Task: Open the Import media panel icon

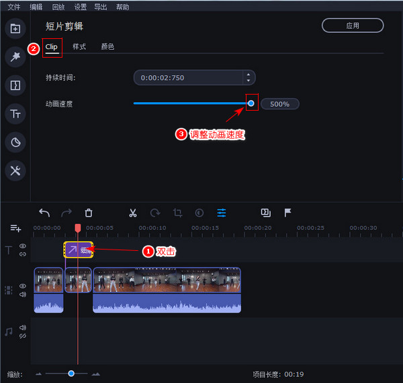Action: [x=15, y=28]
